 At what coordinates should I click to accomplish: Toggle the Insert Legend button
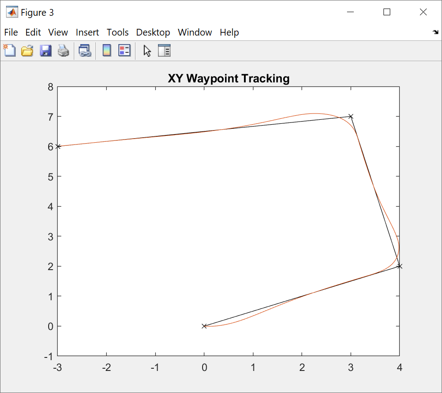(124, 51)
